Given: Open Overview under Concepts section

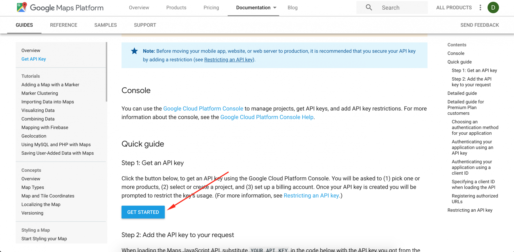Looking at the screenshot, I should pyautogui.click(x=31, y=179).
